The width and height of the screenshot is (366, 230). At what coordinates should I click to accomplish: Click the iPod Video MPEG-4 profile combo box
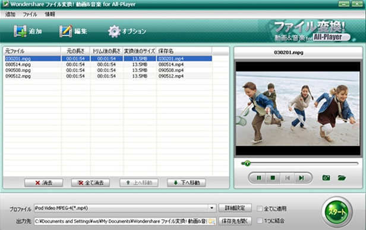click(125, 208)
